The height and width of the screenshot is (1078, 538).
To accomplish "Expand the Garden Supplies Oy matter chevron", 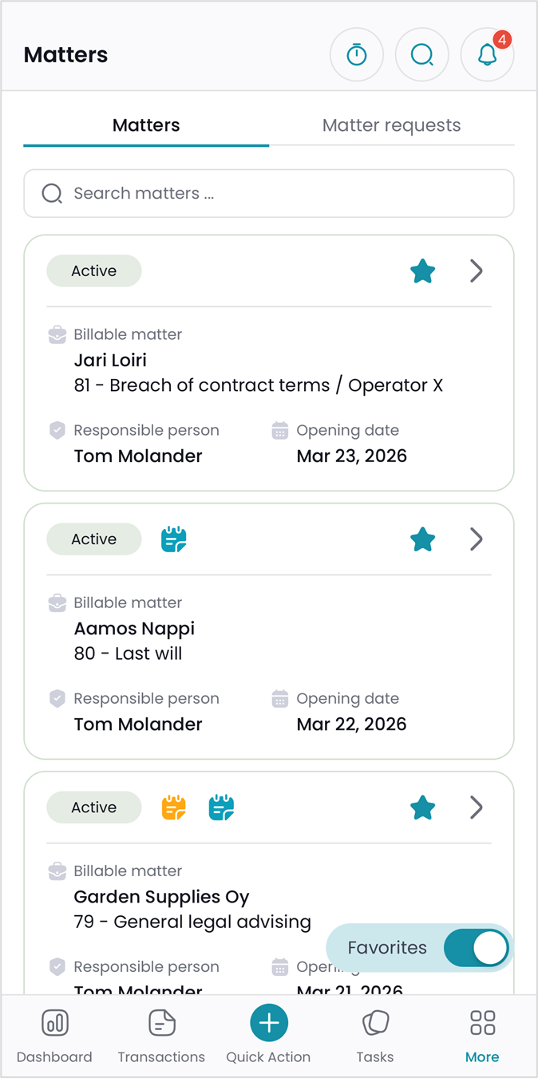I will pos(477,808).
